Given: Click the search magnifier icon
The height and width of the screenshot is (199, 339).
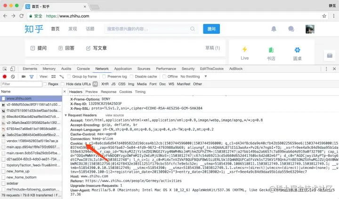Looking at the screenshot, I should pyautogui.click(x=193, y=29).
